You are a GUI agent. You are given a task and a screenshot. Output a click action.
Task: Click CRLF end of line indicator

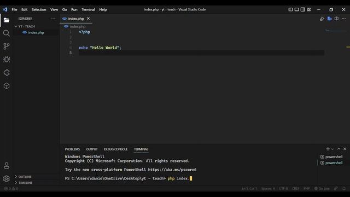click(295, 188)
